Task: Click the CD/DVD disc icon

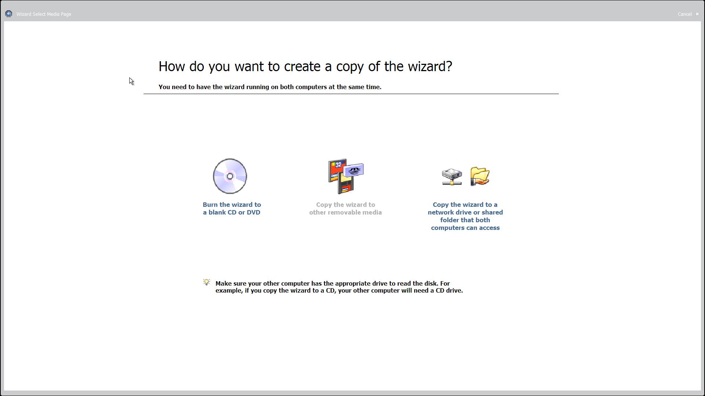Action: [230, 176]
